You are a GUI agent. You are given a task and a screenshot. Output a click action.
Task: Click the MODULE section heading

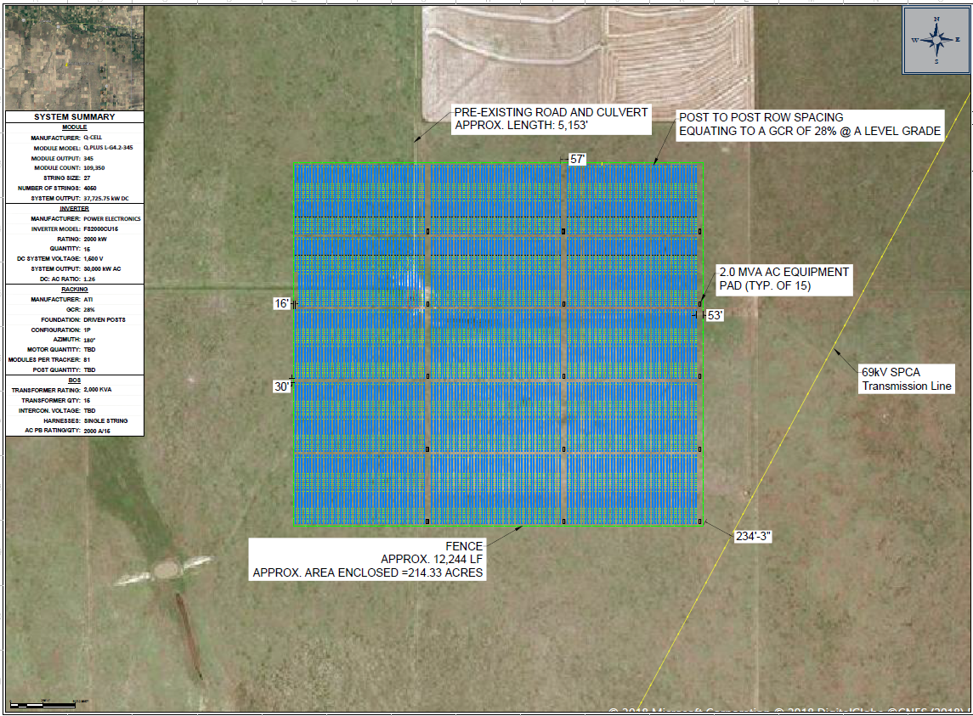(75, 127)
